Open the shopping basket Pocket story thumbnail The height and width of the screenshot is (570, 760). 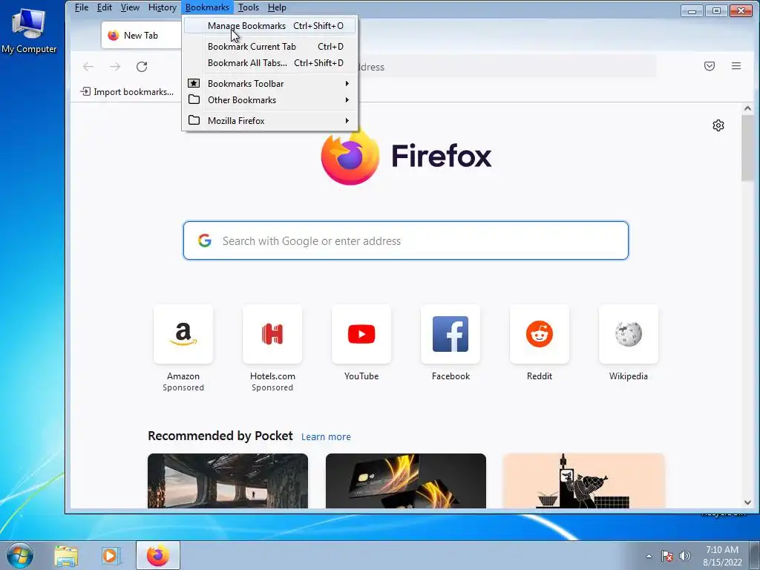point(583,481)
